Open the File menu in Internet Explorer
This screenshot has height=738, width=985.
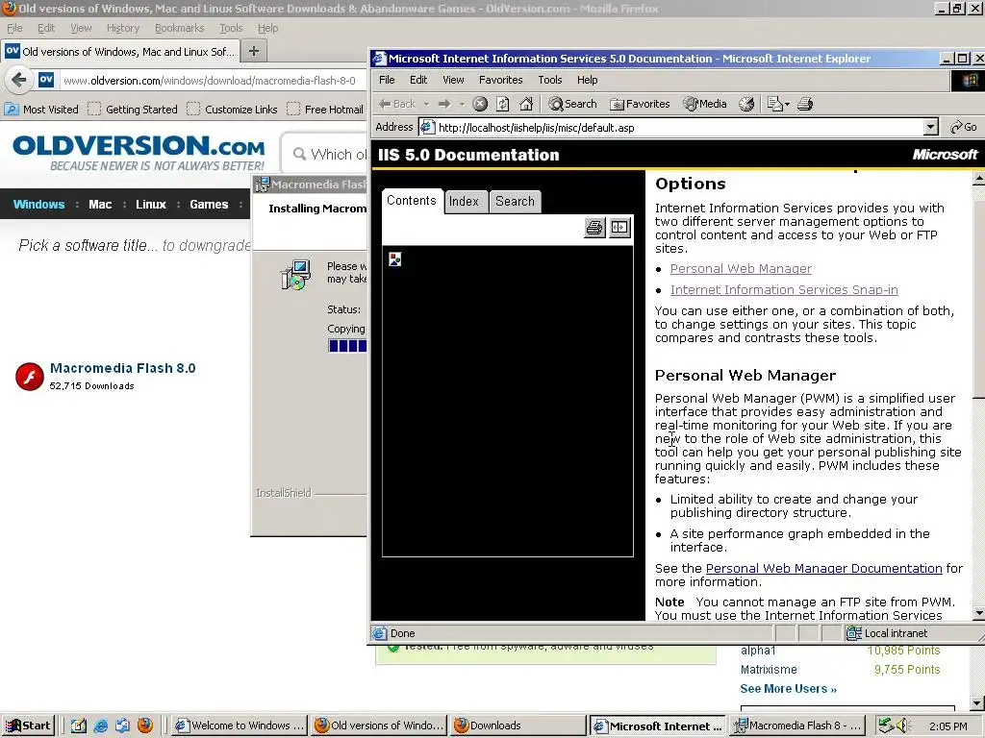tap(387, 80)
